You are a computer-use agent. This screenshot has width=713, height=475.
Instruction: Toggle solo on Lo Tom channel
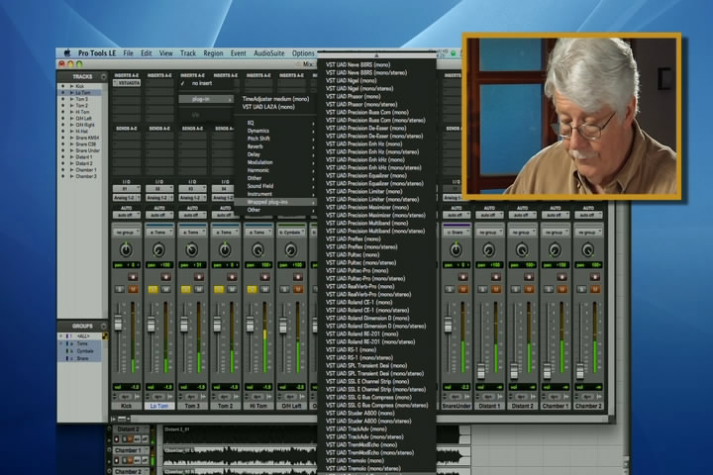tap(153, 289)
